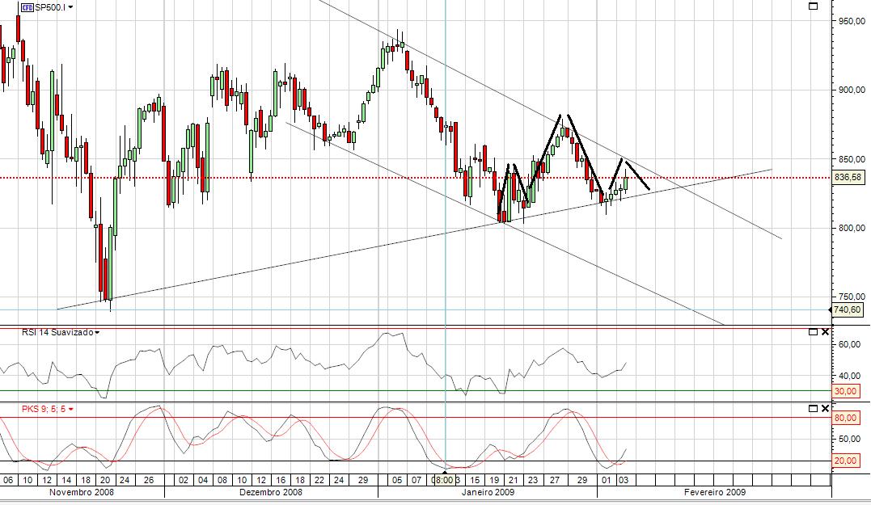Open the SP500.I symbol dropdown arrow

coord(70,8)
